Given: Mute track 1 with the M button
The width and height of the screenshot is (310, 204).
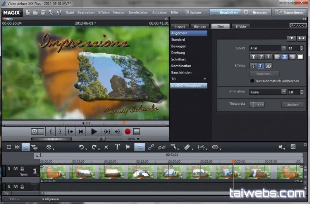Looking at the screenshot, I should [15, 168].
